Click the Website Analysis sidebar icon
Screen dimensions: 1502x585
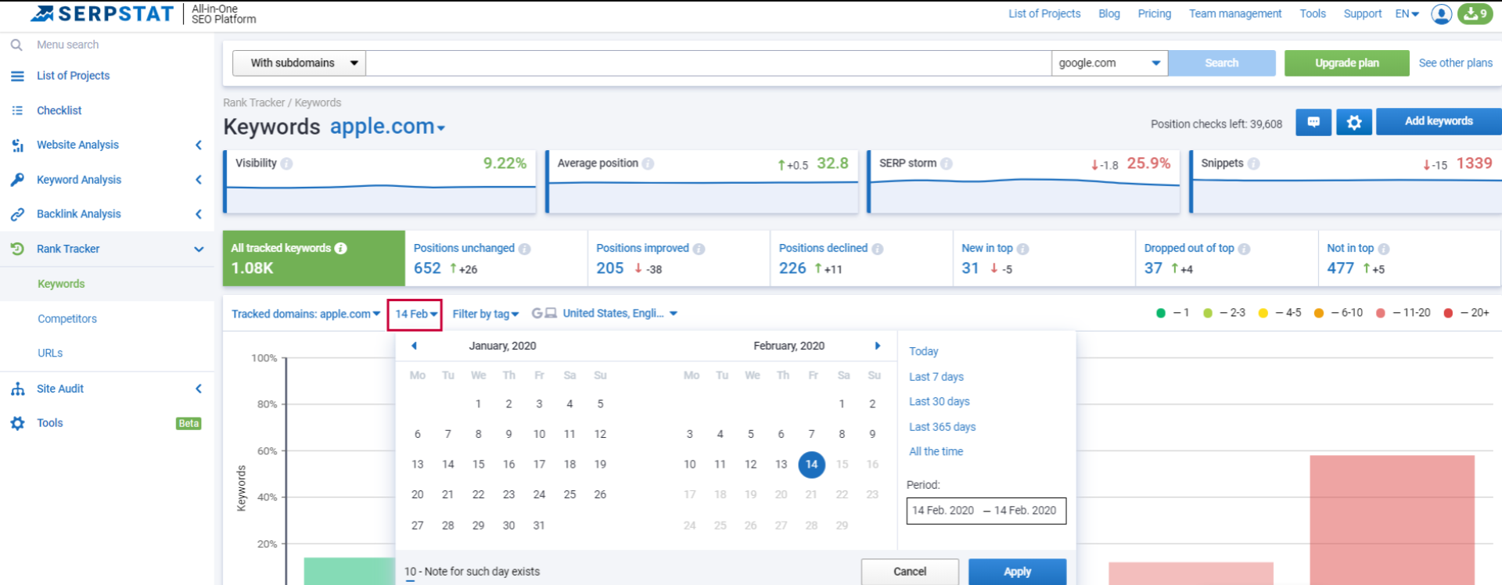17,145
